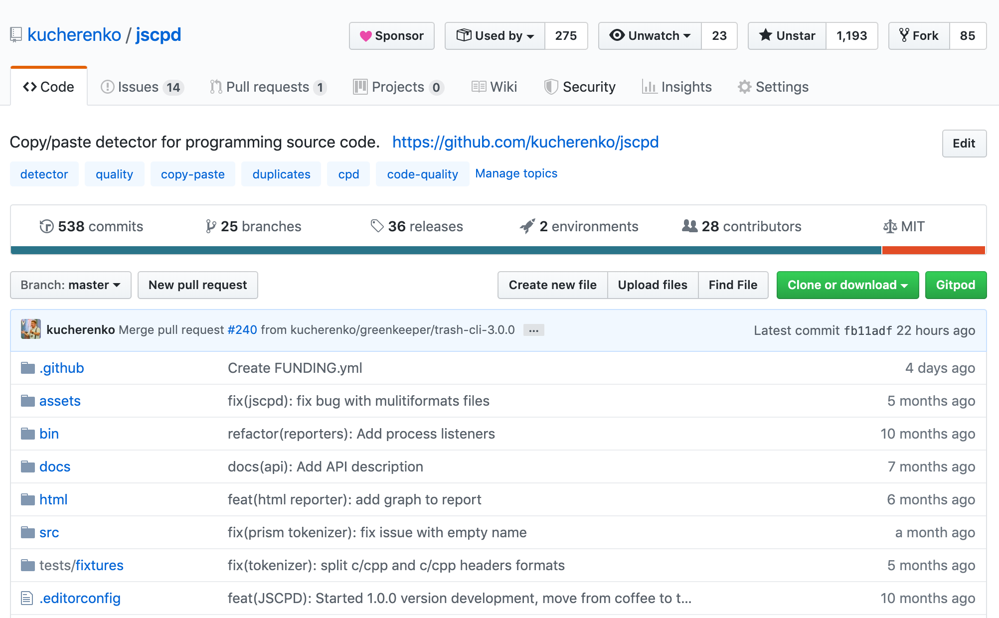
Task: Select the code-quality topic tag
Action: (x=422, y=174)
